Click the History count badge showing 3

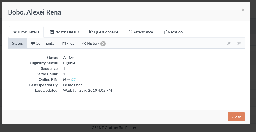(103, 44)
